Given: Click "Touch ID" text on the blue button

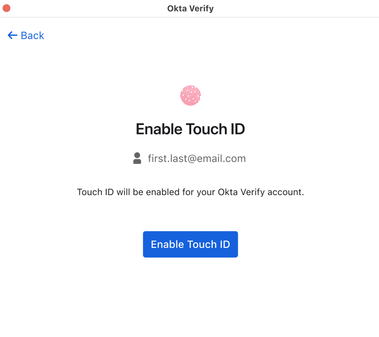Looking at the screenshot, I should (x=208, y=244).
